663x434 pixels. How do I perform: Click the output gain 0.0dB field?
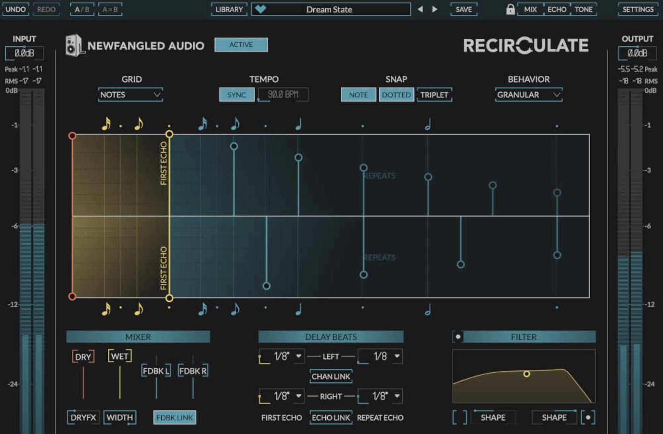click(637, 53)
